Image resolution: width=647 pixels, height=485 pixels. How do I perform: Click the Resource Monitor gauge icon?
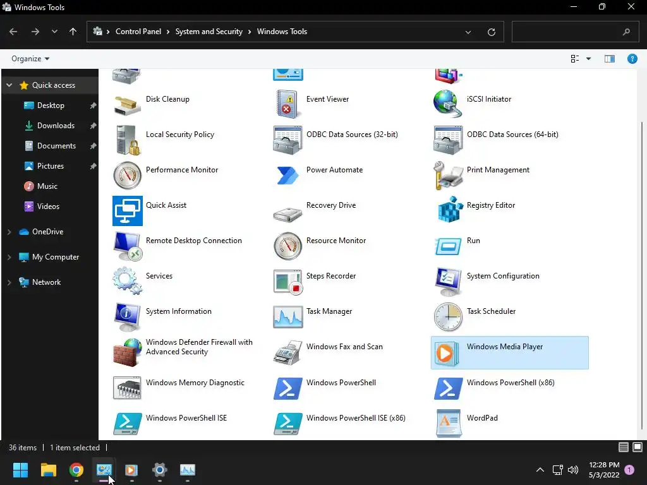pyautogui.click(x=287, y=246)
